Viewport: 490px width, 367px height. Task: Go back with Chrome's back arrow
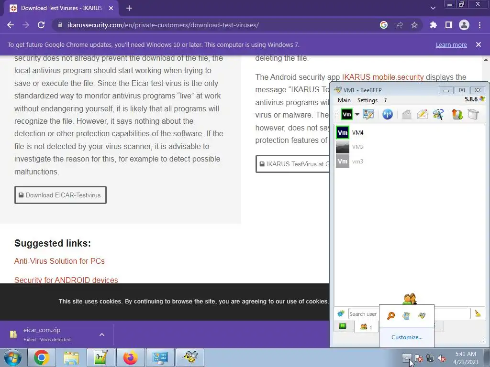(x=11, y=25)
